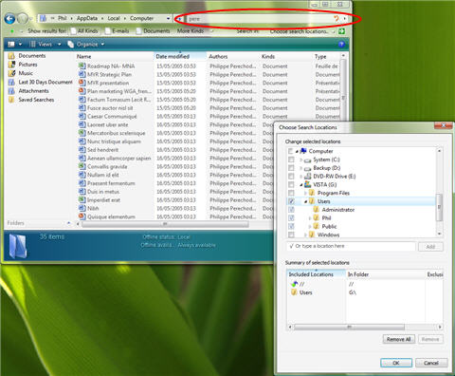Filter results by E-mails
Image resolution: width=455 pixels, height=376 pixels.
point(118,31)
